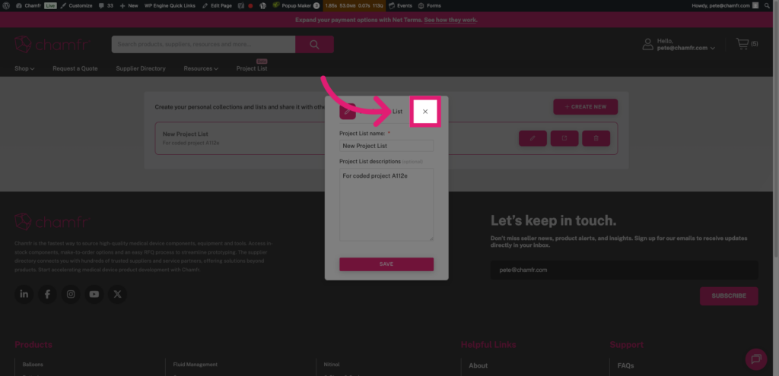Open the shopping cart with 5 items
The height and width of the screenshot is (376, 779).
[747, 44]
